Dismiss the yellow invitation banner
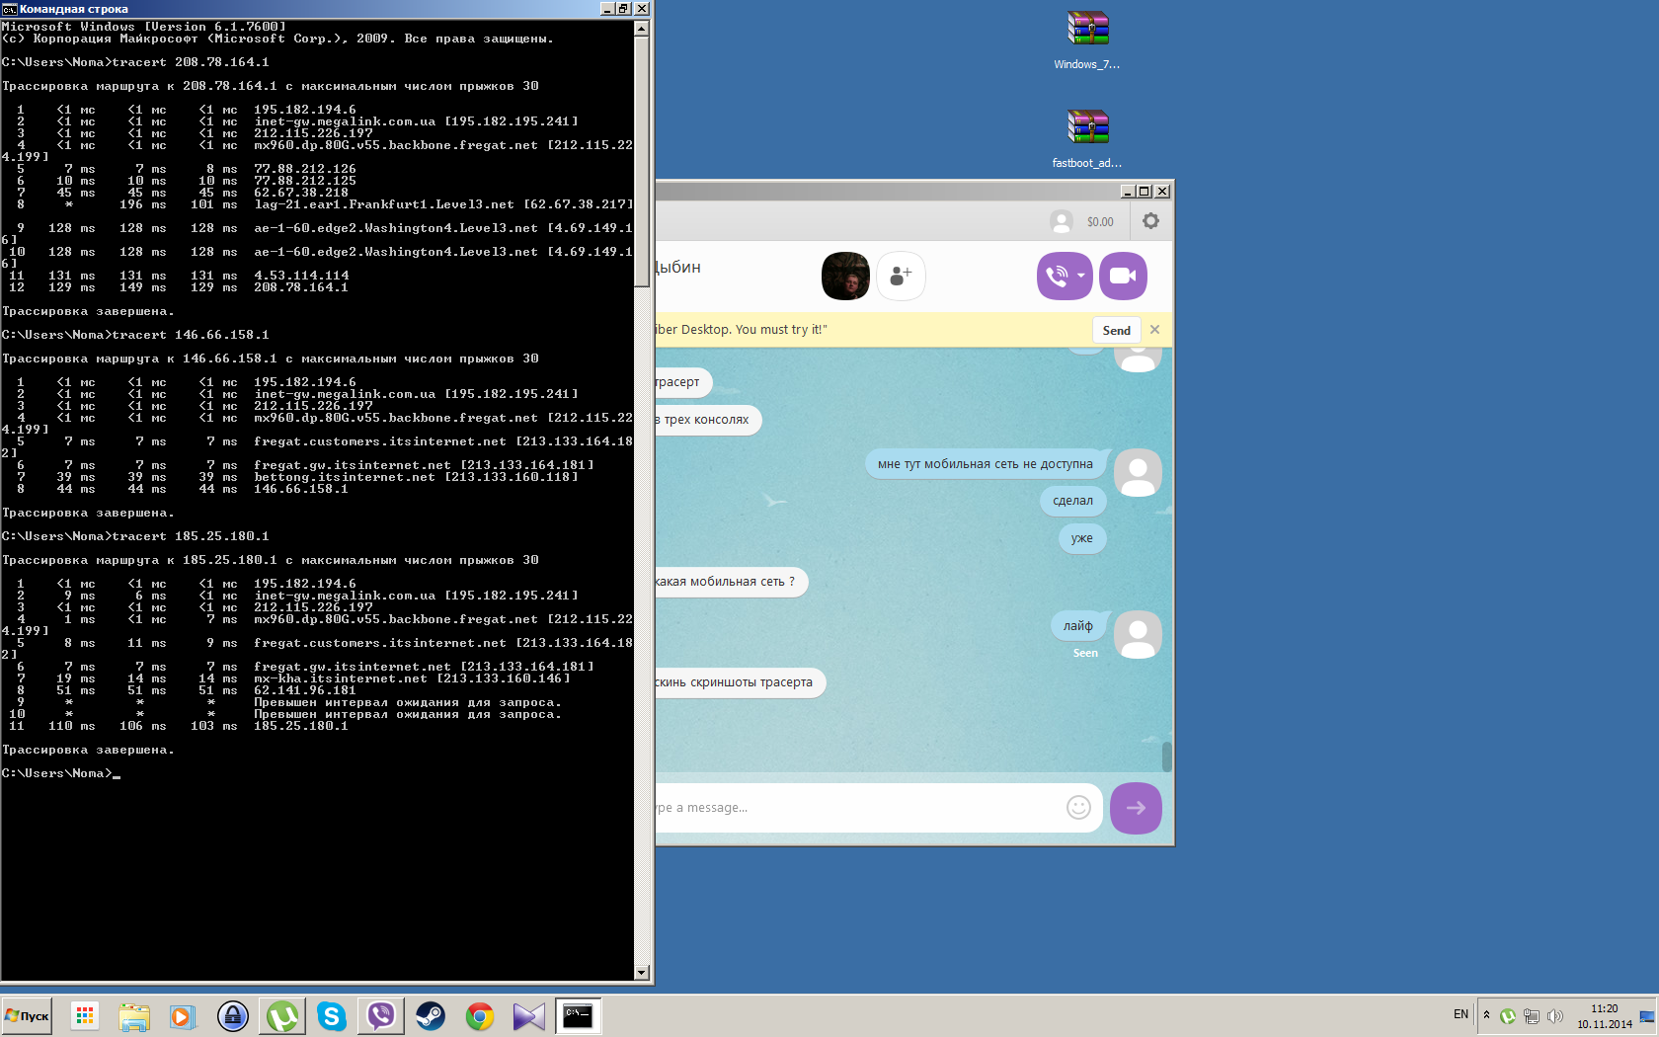Screen dimensions: 1659x1037 1154,330
